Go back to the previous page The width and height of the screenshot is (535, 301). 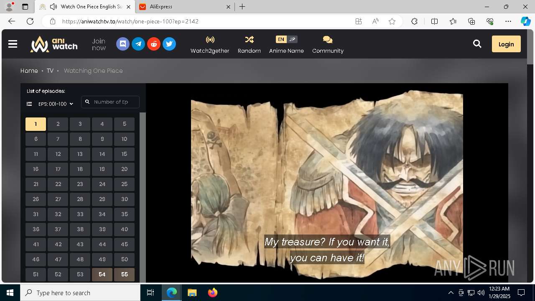point(12,21)
